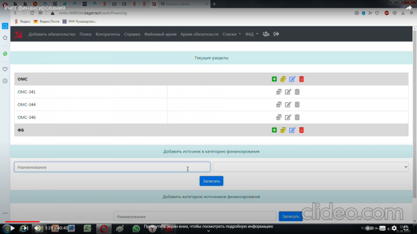417x234 pixels.
Task: Click the hammer and sickle logo
Action: click(x=19, y=34)
